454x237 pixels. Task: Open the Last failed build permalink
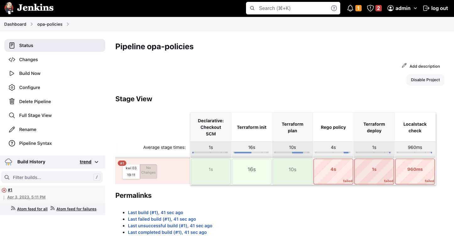coord(162,219)
